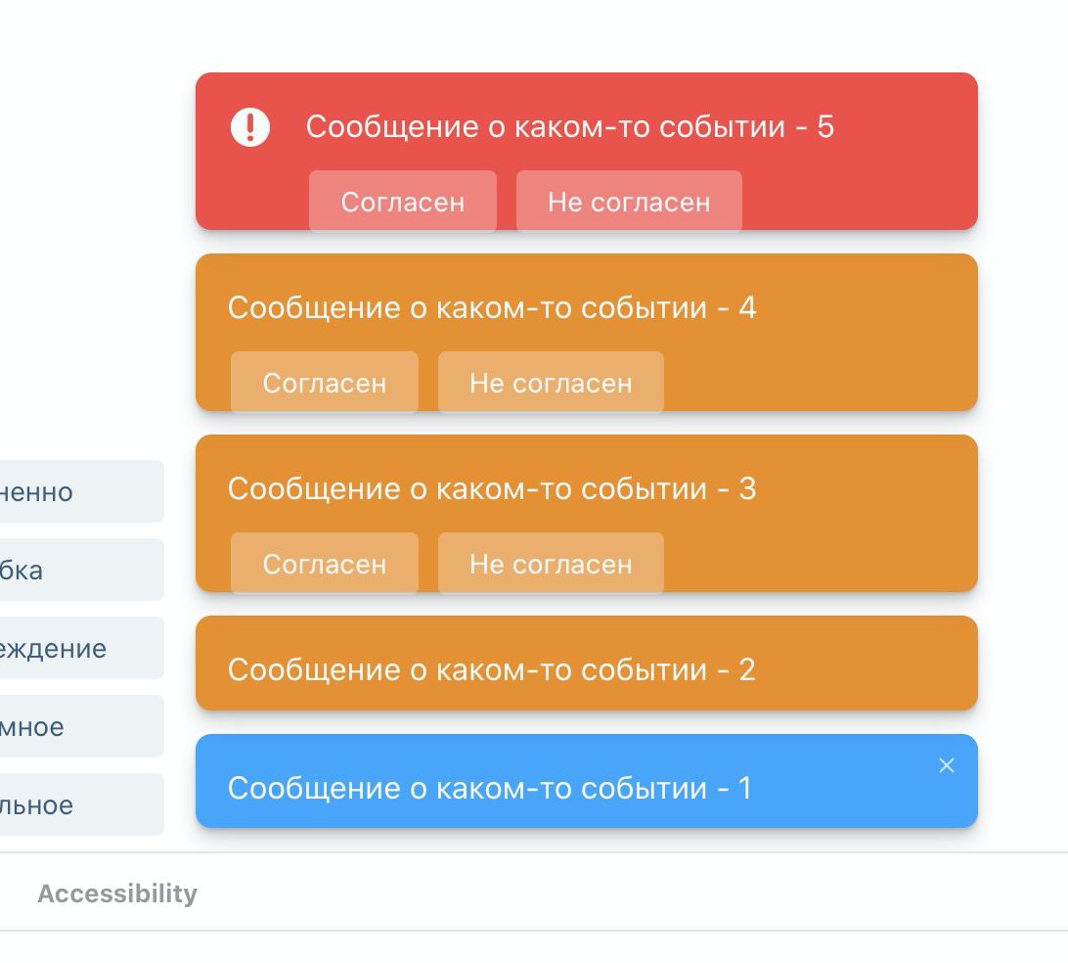Image resolution: width=1068 pixels, height=963 pixels.
Task: Select Не согласен on notification 3
Action: pos(551,564)
